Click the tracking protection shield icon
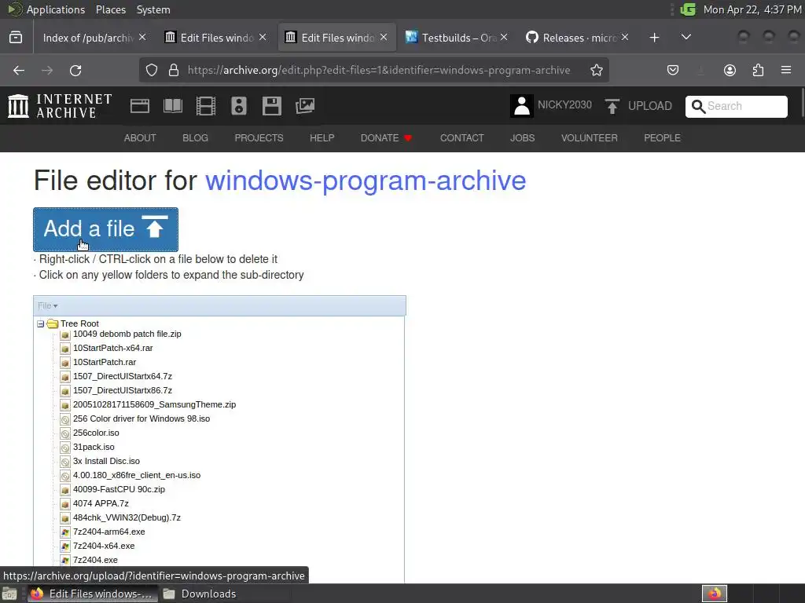The width and height of the screenshot is (805, 603). point(152,70)
